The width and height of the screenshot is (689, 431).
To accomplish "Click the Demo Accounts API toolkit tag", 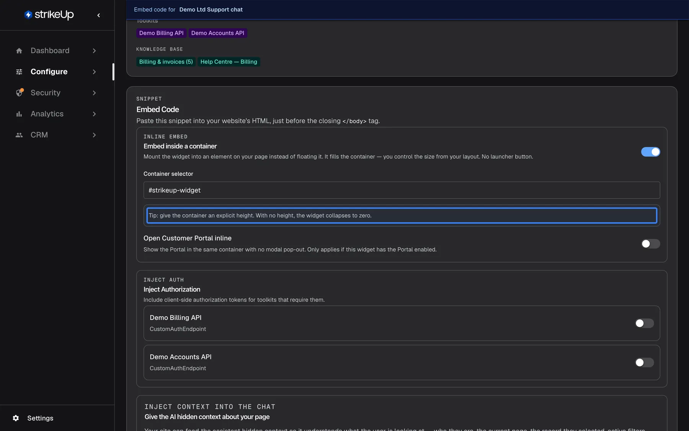I will point(217,33).
